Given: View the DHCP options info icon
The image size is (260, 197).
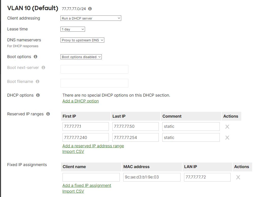Looking at the screenshot, I should pyautogui.click(x=38, y=95).
